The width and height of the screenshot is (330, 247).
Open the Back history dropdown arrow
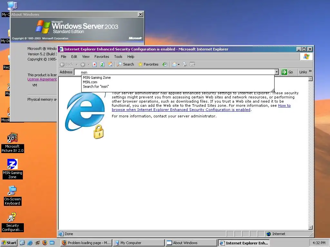pos(77,64)
